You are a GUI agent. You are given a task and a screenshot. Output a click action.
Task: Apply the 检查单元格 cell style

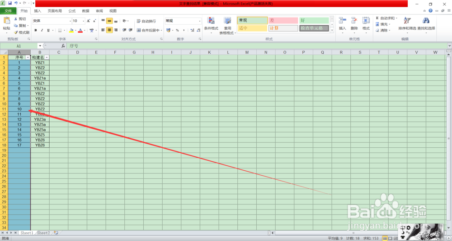pos(314,28)
